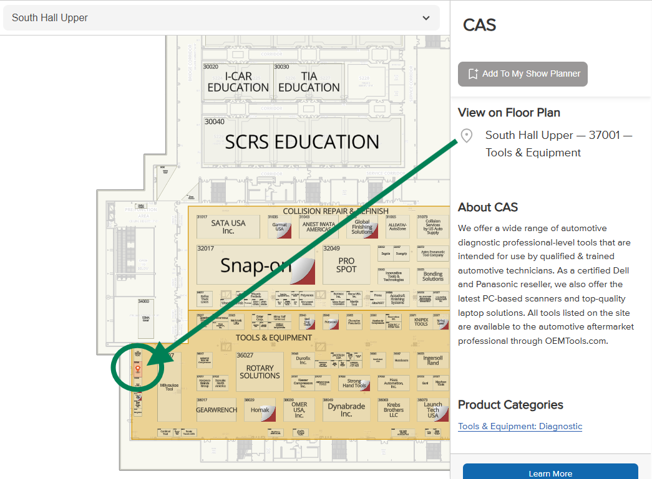Select the Durofix Inc. booth
The height and width of the screenshot is (479, 652).
pos(303,360)
